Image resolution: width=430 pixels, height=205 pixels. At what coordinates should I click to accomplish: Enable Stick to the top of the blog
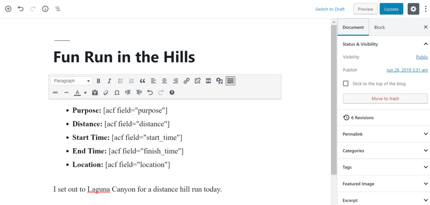[x=346, y=84]
